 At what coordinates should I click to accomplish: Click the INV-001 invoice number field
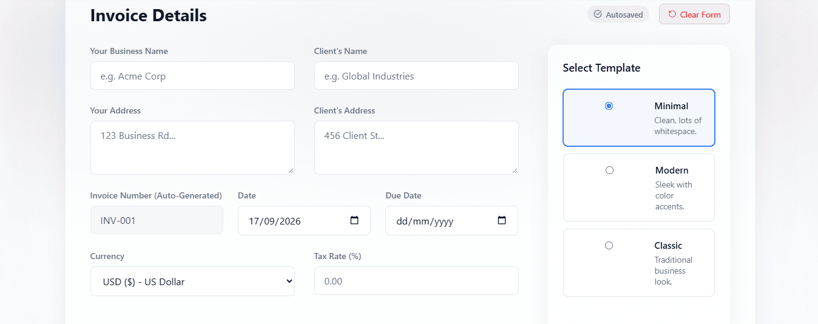click(x=157, y=220)
